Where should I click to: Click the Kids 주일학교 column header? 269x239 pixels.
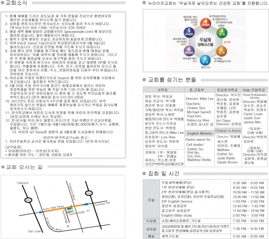[254, 90]
